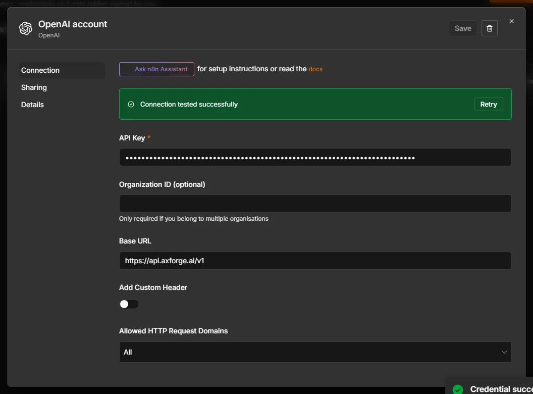Click the Organization ID input field
This screenshot has height=394, width=533.
[x=315, y=204]
